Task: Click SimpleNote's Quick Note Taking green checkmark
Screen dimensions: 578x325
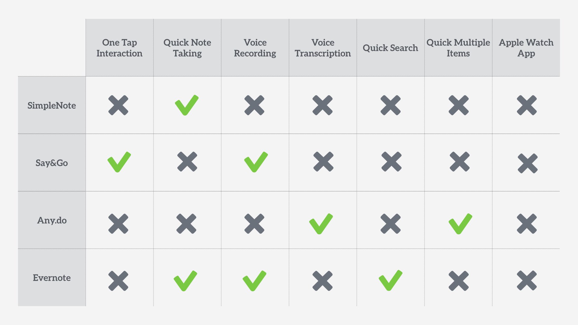Action: point(186,105)
